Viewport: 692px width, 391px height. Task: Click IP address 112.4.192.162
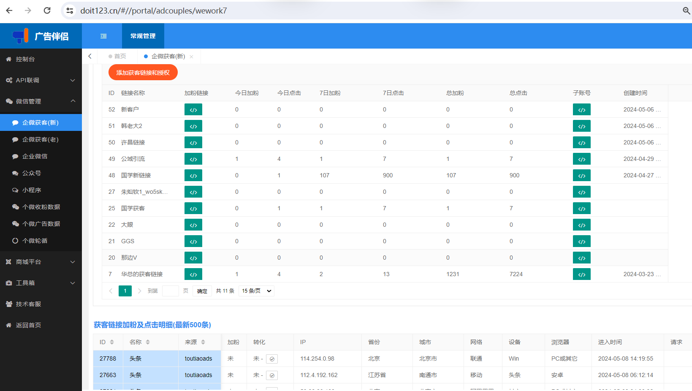point(319,375)
